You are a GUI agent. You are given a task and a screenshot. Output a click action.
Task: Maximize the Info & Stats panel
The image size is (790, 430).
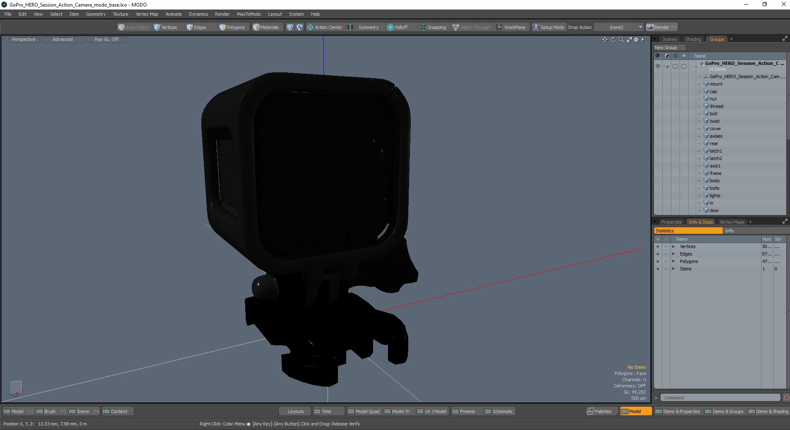[785, 222]
